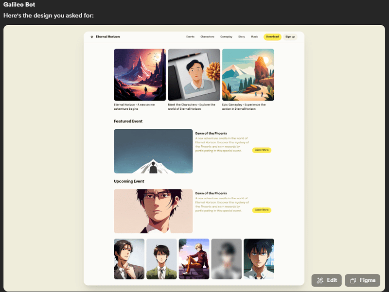The height and width of the screenshot is (292, 389).
Task: Click 'Dawn of the Phoenix' title under Featured Event
Action: (211, 133)
